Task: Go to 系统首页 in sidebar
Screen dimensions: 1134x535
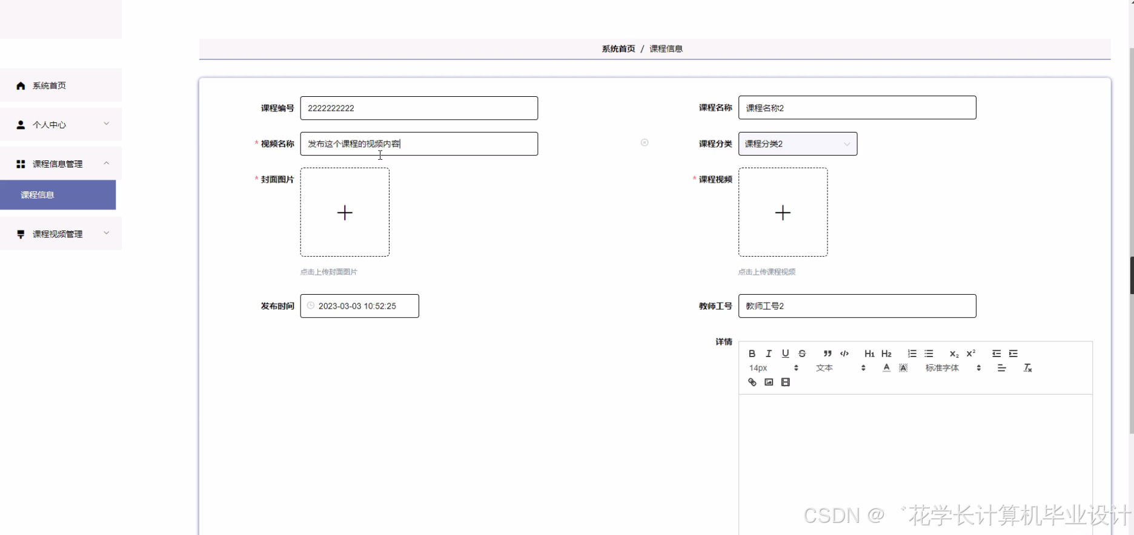Action: tap(61, 85)
